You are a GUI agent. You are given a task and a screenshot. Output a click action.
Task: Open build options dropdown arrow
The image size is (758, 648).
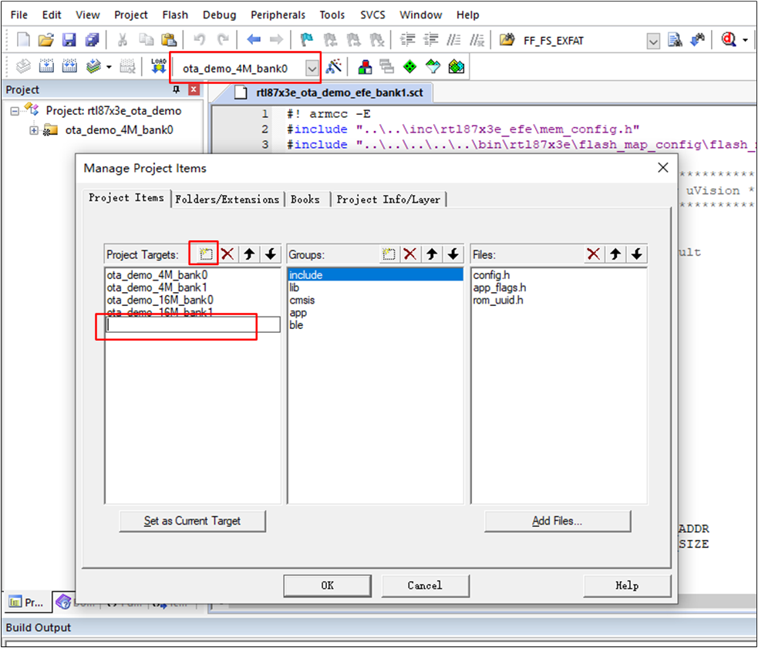pyautogui.click(x=109, y=67)
